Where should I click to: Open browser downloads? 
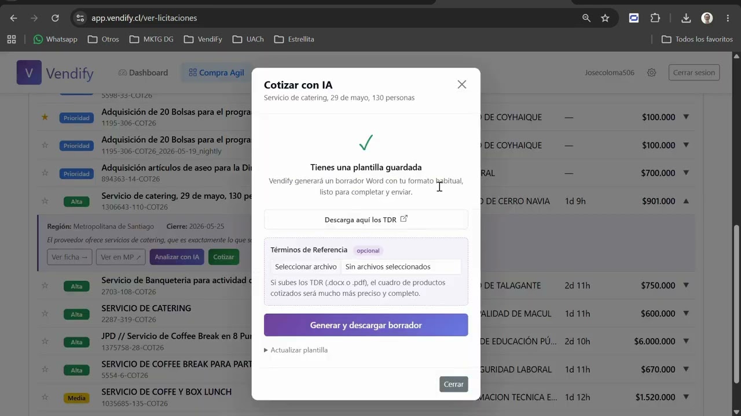tap(686, 18)
